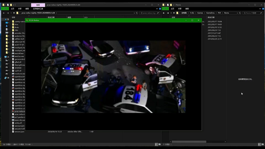This screenshot has width=265, height=149.
Task: Expand address history dropdown in Roms window
Action: [237, 13]
